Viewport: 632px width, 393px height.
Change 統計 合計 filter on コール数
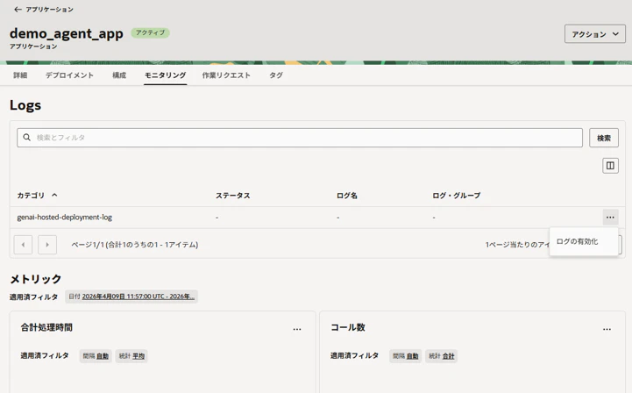coord(442,356)
